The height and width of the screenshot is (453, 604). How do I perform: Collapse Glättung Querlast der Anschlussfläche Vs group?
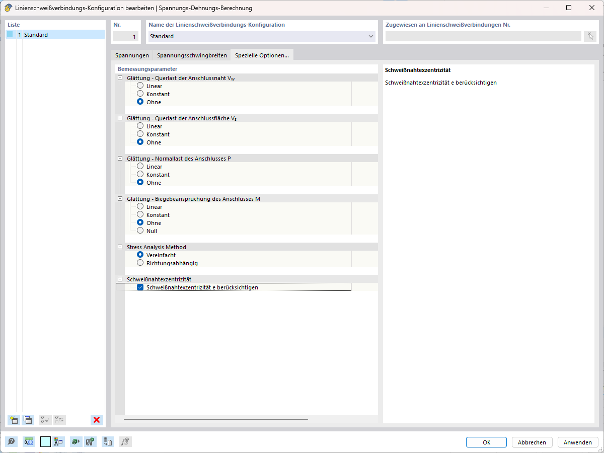[x=120, y=118]
